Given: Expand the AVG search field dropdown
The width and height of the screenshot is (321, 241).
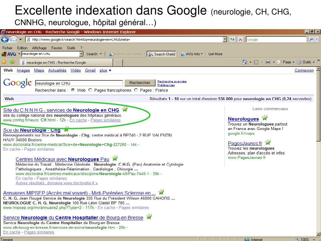Looking at the screenshot, I should click(x=81, y=54).
